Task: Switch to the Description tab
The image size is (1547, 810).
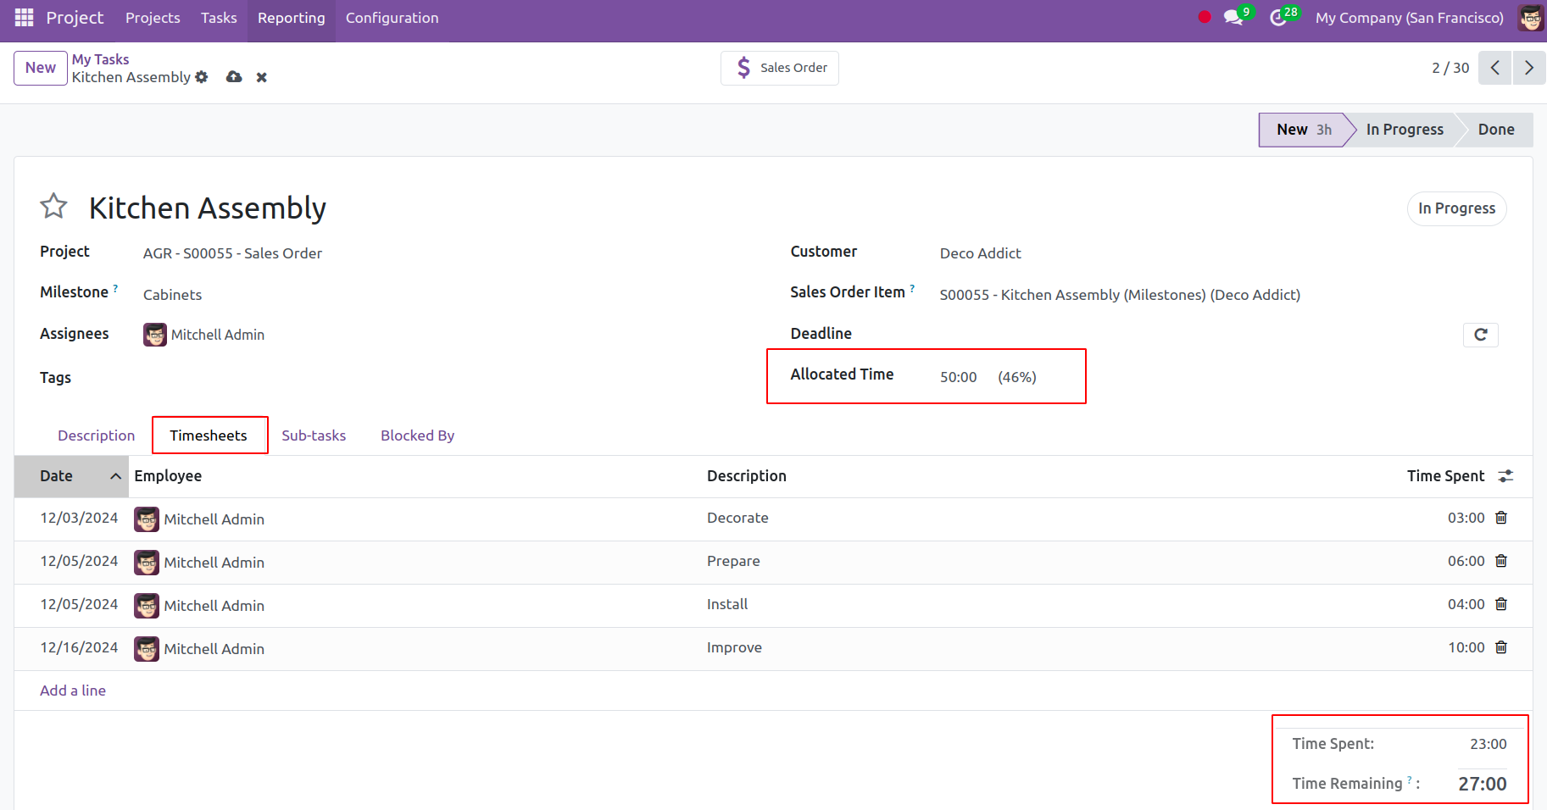Action: [x=96, y=436]
